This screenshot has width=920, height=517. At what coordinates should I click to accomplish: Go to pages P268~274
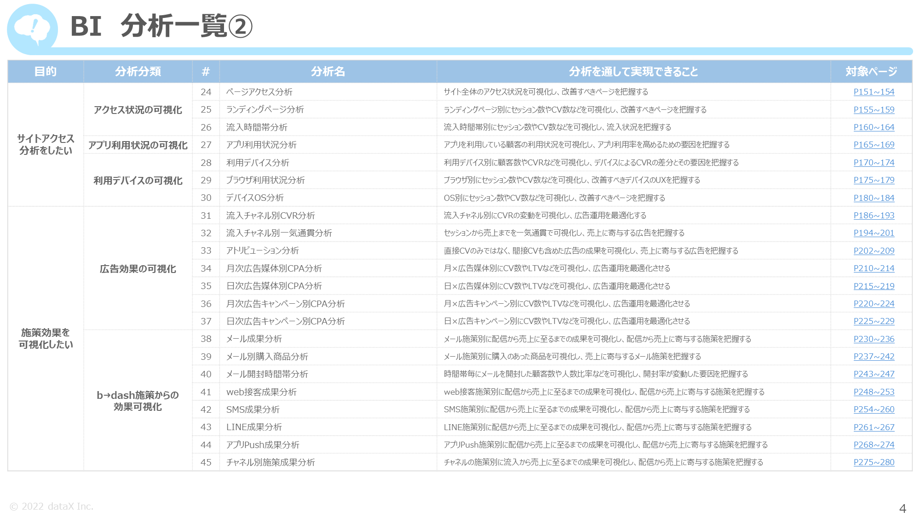(x=874, y=445)
